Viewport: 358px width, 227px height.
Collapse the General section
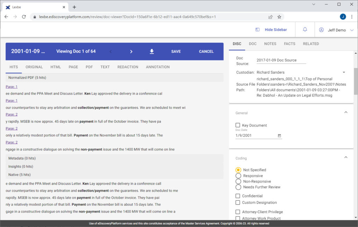point(346,112)
